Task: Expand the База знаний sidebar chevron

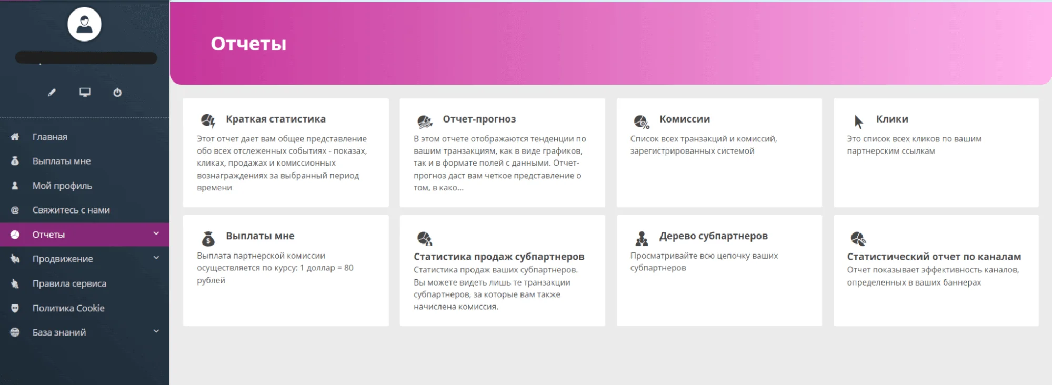Action: point(156,331)
